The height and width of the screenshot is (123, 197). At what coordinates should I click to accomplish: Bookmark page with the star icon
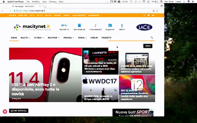157,11
